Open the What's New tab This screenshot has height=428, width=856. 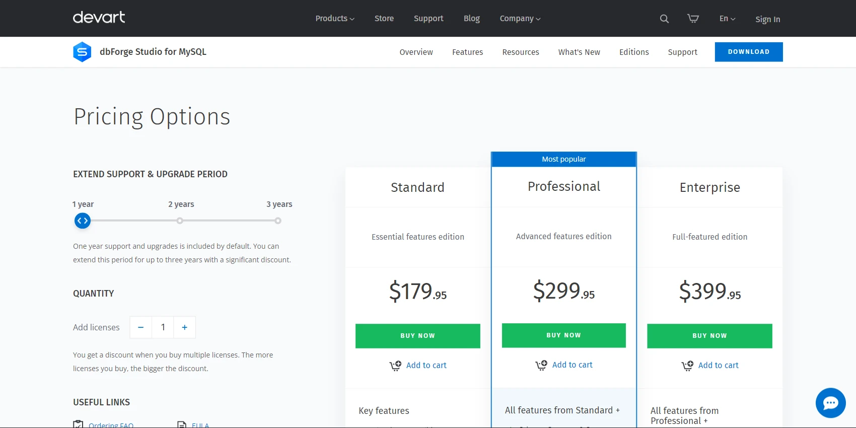(579, 52)
